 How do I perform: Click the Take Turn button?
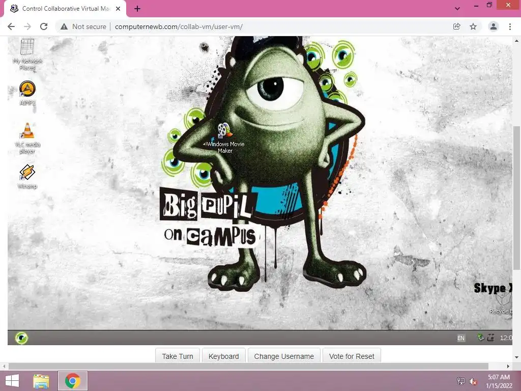[x=178, y=356]
